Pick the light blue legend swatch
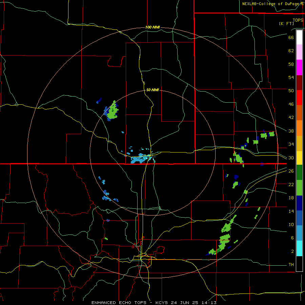305x305 pixels. (299, 233)
